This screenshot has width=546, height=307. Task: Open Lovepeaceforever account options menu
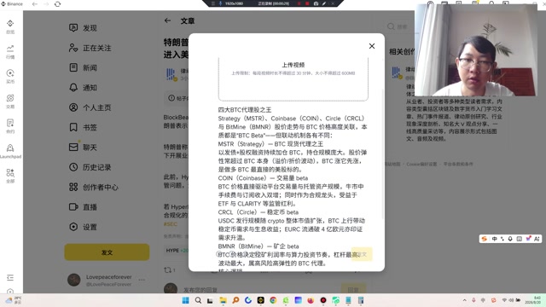[x=142, y=280]
